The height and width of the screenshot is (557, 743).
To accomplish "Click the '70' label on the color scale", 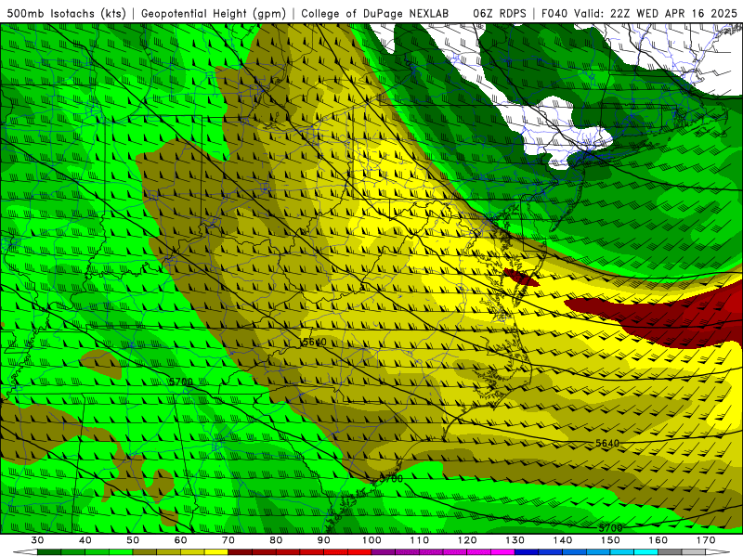I will pos(228,540).
